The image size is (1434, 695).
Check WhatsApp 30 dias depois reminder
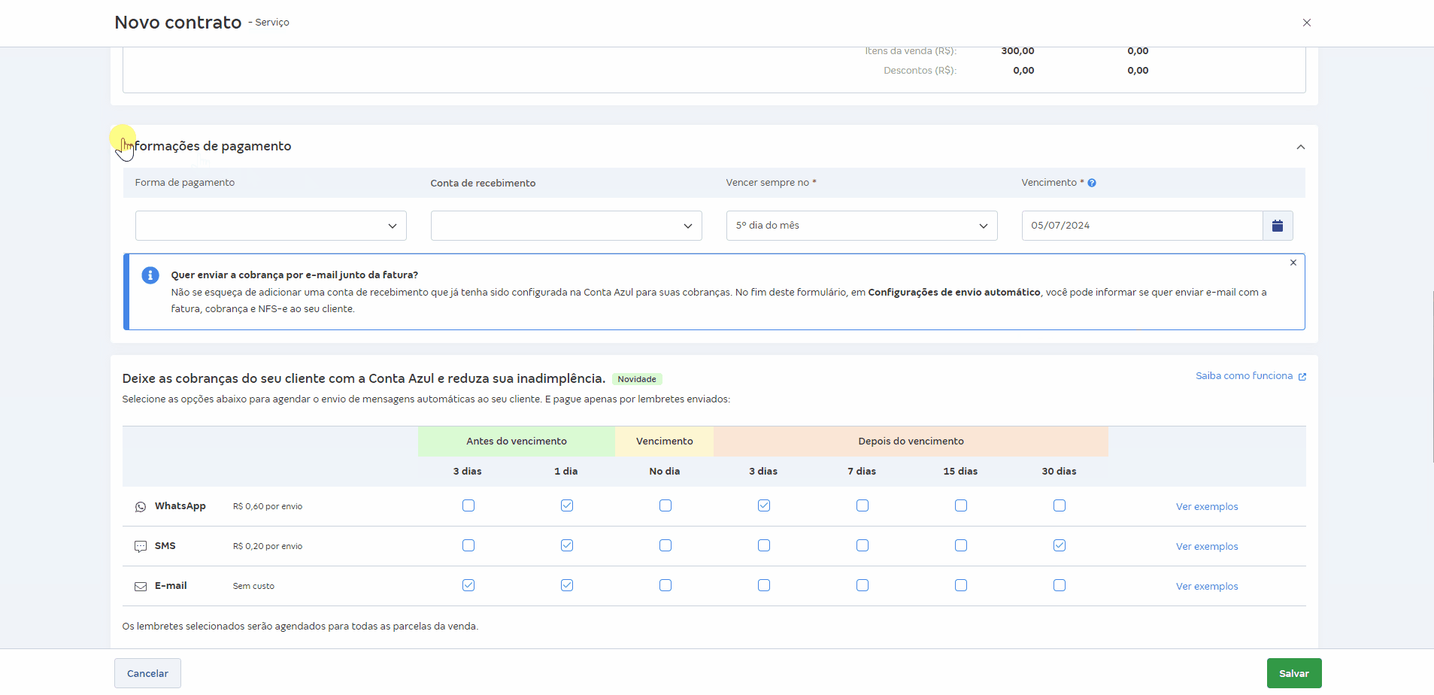1060,505
